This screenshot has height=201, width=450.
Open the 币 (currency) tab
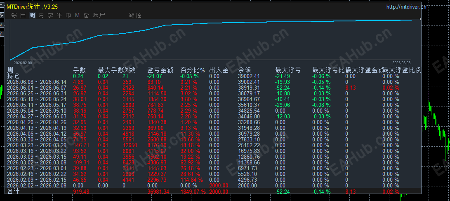coord(68,16)
